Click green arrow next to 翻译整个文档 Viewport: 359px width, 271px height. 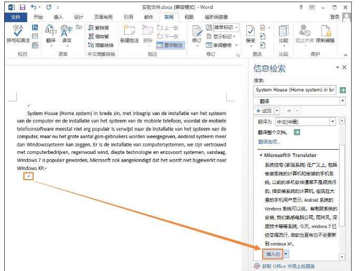click(297, 132)
